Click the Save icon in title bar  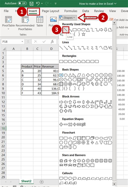(x=31, y=4)
